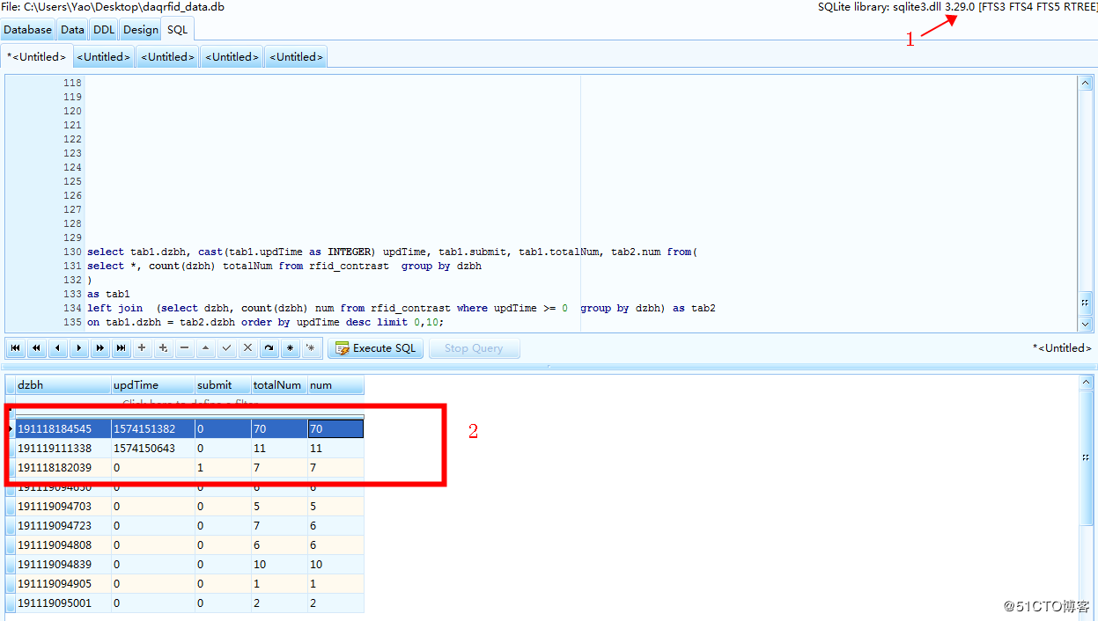Select cell 191119094703
The image size is (1098, 621).
pyautogui.click(x=63, y=507)
